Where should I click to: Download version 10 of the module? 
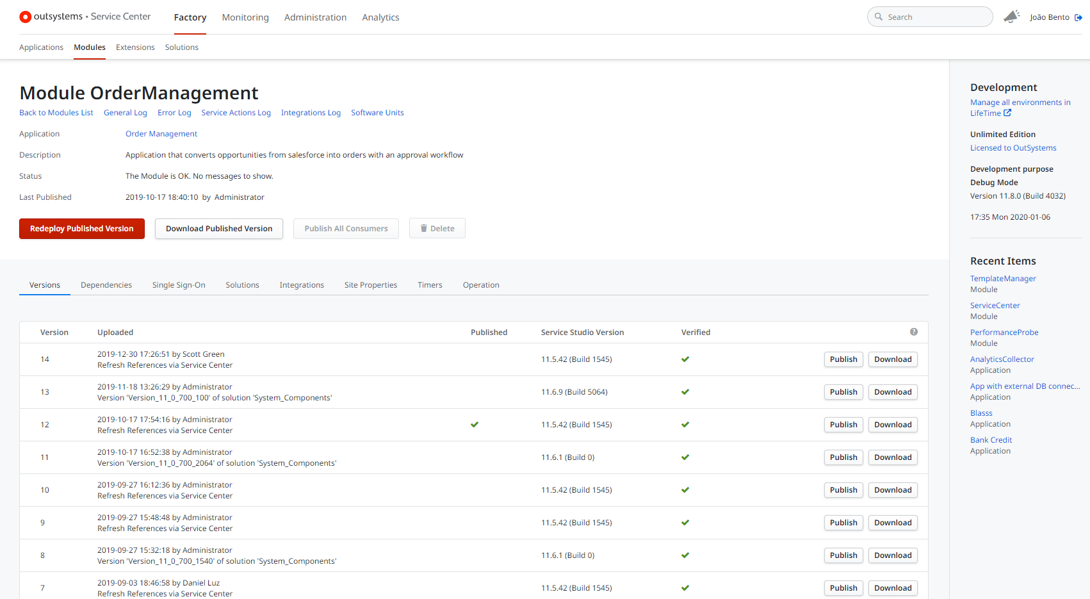click(893, 490)
